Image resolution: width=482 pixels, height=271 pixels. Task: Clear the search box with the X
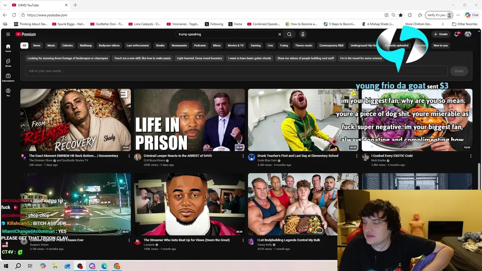pos(280,34)
